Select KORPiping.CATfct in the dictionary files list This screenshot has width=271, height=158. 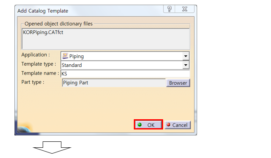(x=43, y=32)
